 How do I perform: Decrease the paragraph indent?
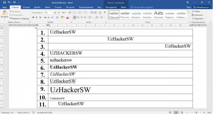click(92, 12)
